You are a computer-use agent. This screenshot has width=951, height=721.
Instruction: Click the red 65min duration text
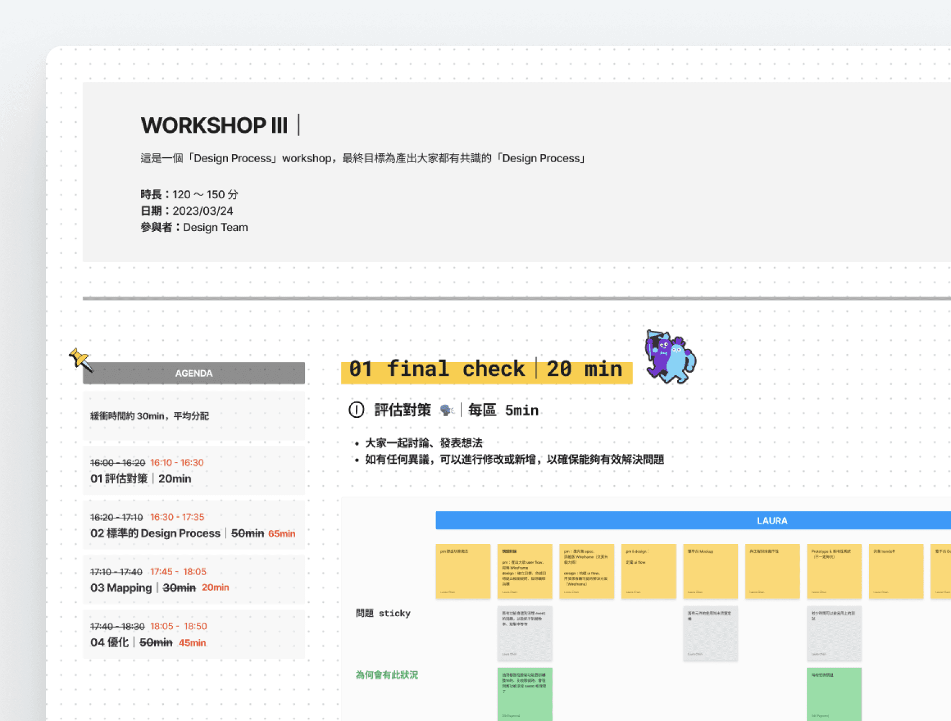tap(281, 534)
